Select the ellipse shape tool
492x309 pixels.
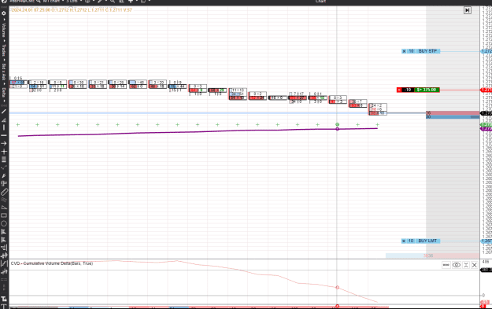[4, 223]
